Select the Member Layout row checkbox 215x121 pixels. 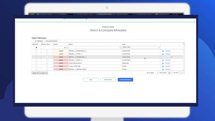[36, 69]
